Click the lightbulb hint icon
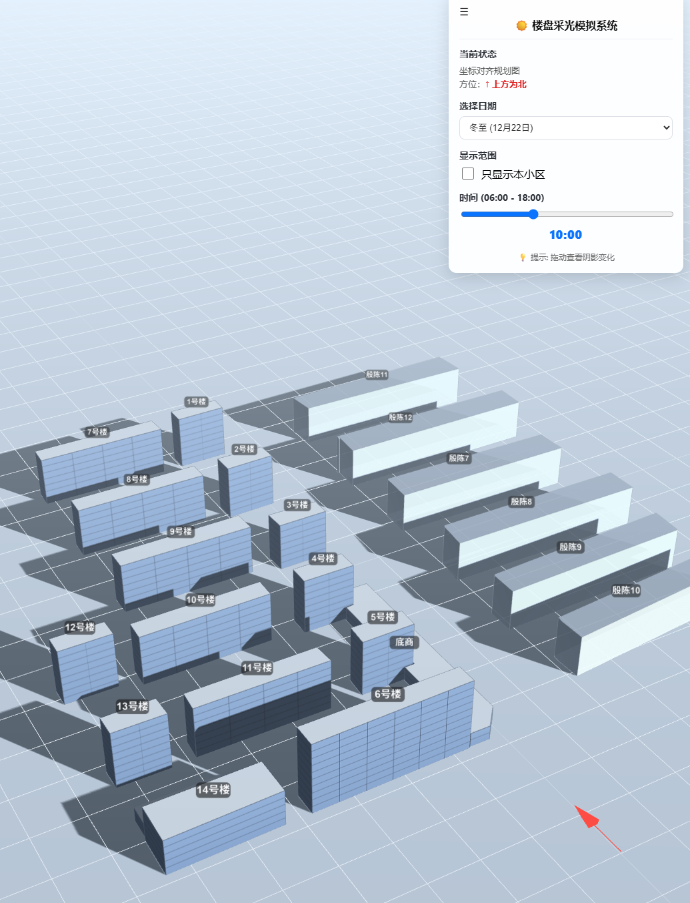Screen dimensions: 690x903 pos(523,258)
